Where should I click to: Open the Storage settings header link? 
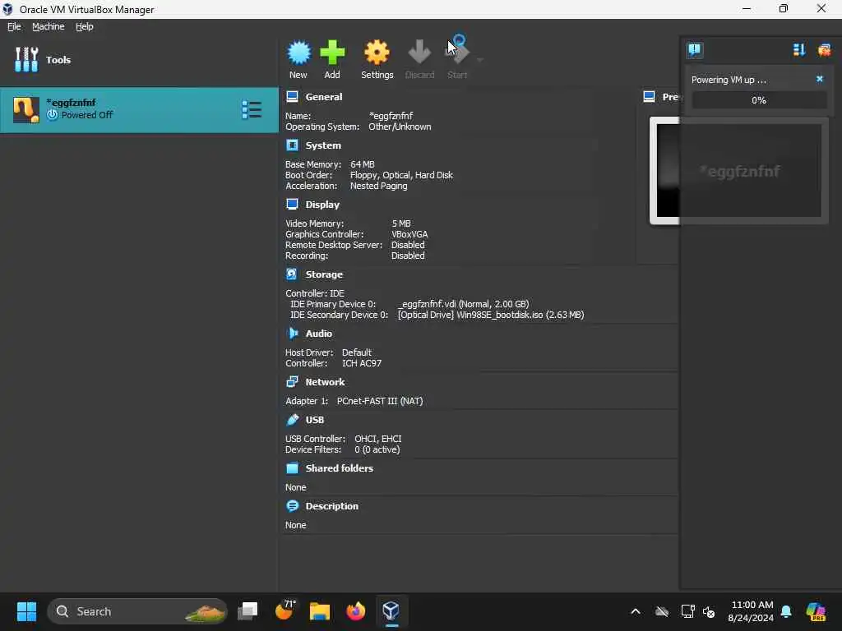324,274
